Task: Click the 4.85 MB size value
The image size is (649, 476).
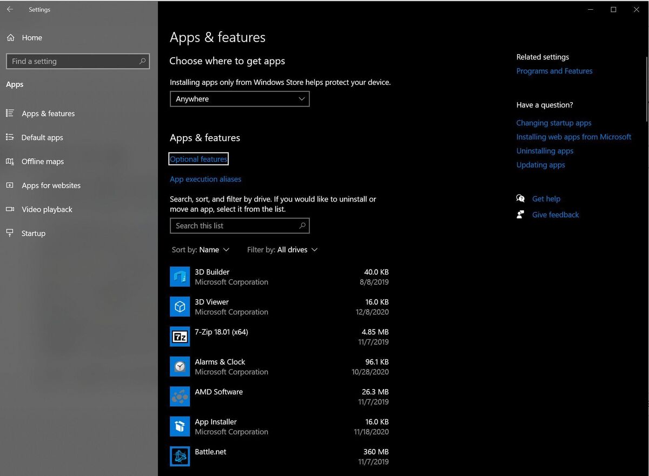Action: click(x=375, y=332)
